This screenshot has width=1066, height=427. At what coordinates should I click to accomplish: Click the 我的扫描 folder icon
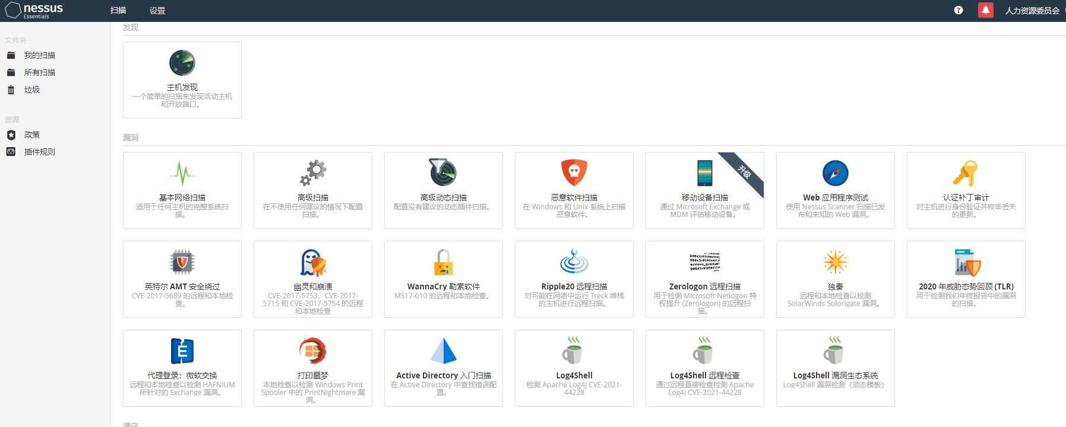[x=11, y=55]
